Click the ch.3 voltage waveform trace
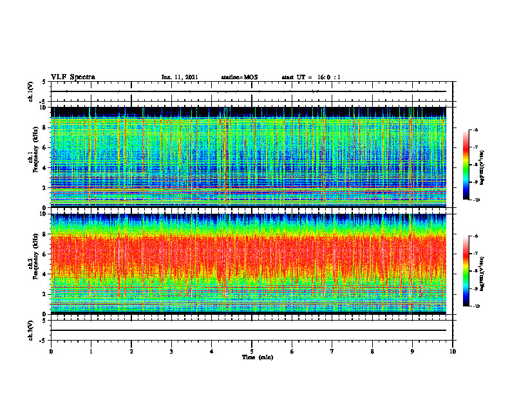The image size is (510, 394). [x=249, y=330]
